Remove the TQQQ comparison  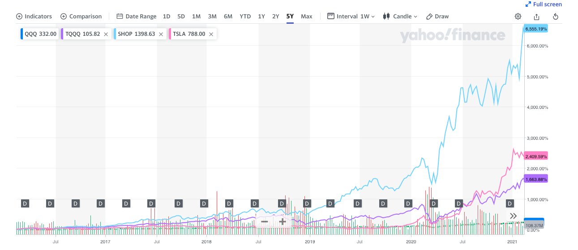coord(106,34)
